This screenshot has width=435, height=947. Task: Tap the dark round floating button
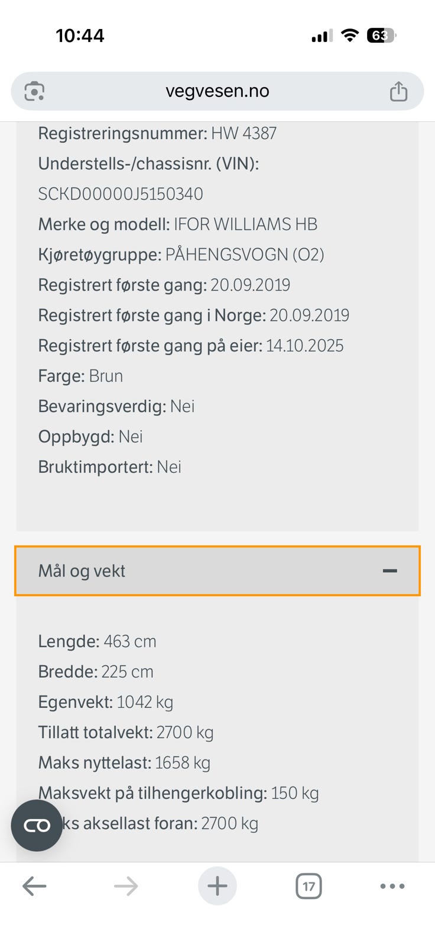tap(37, 825)
